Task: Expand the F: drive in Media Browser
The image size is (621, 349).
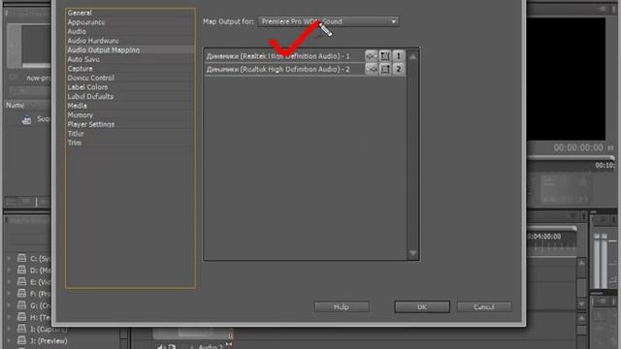Action: pos(9,294)
